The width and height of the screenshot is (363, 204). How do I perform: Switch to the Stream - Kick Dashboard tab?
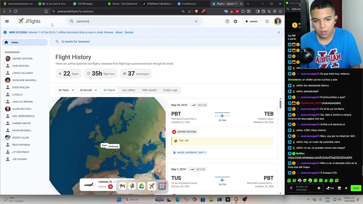123,4
